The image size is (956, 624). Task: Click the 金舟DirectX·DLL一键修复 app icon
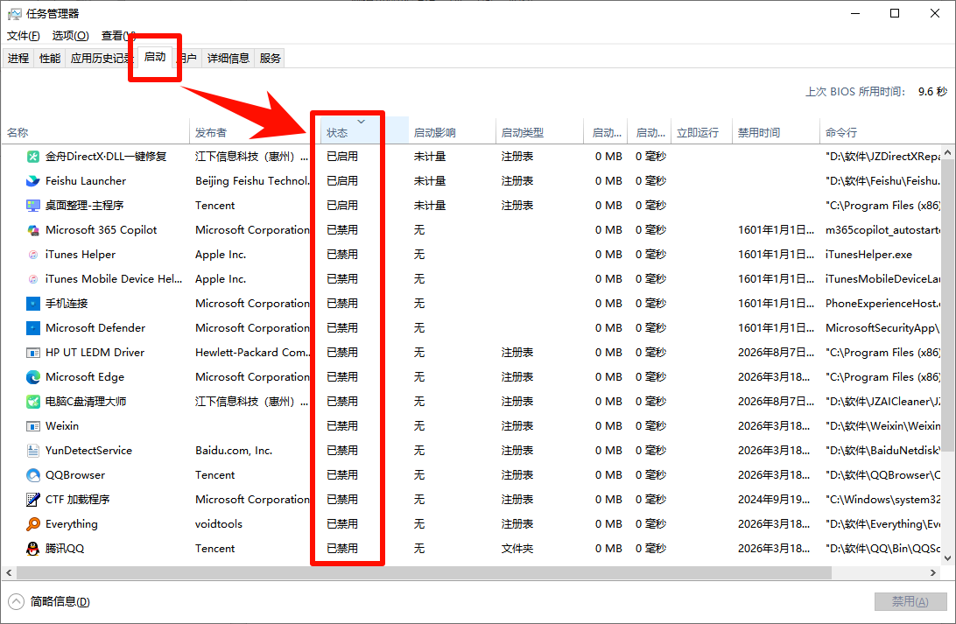point(33,157)
